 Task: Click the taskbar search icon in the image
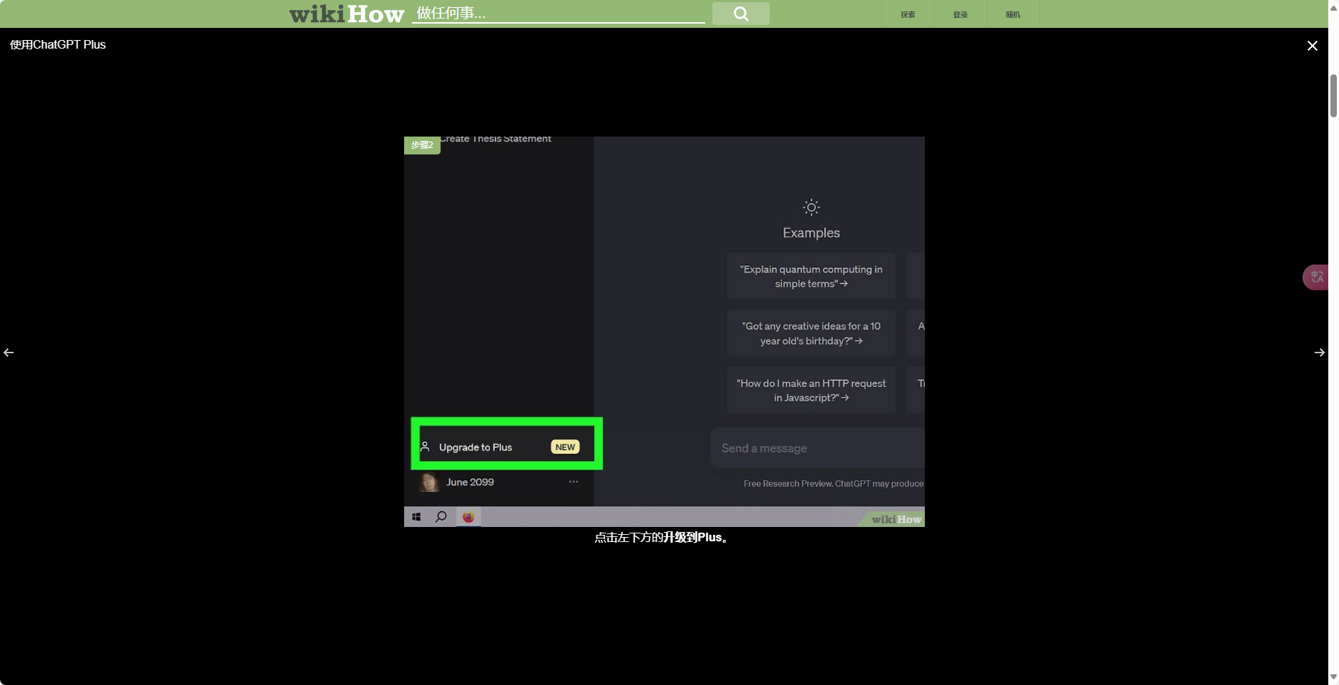pos(441,517)
